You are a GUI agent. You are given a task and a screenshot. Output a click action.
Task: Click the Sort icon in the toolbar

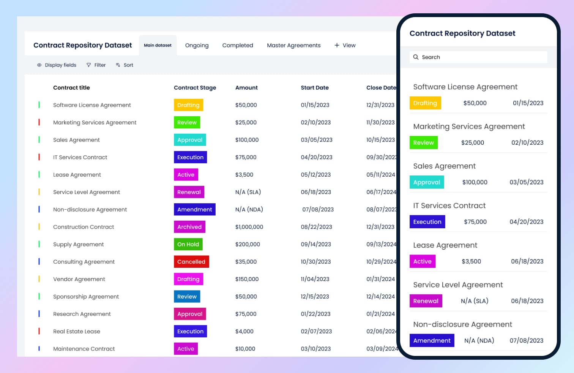(x=118, y=65)
